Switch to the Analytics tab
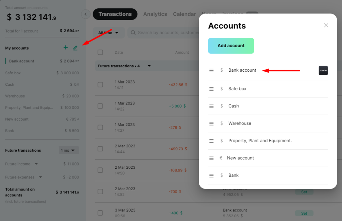 (x=155, y=14)
